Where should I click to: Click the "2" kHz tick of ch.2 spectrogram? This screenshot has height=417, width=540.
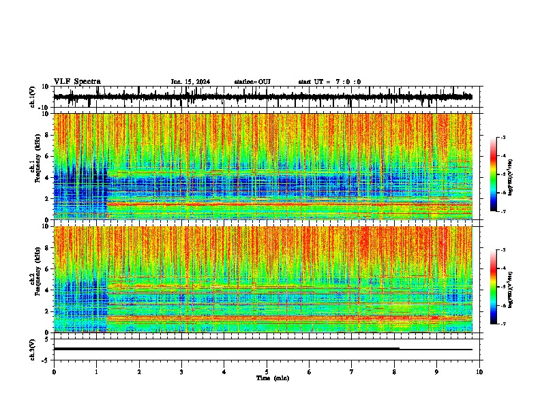(x=47, y=311)
